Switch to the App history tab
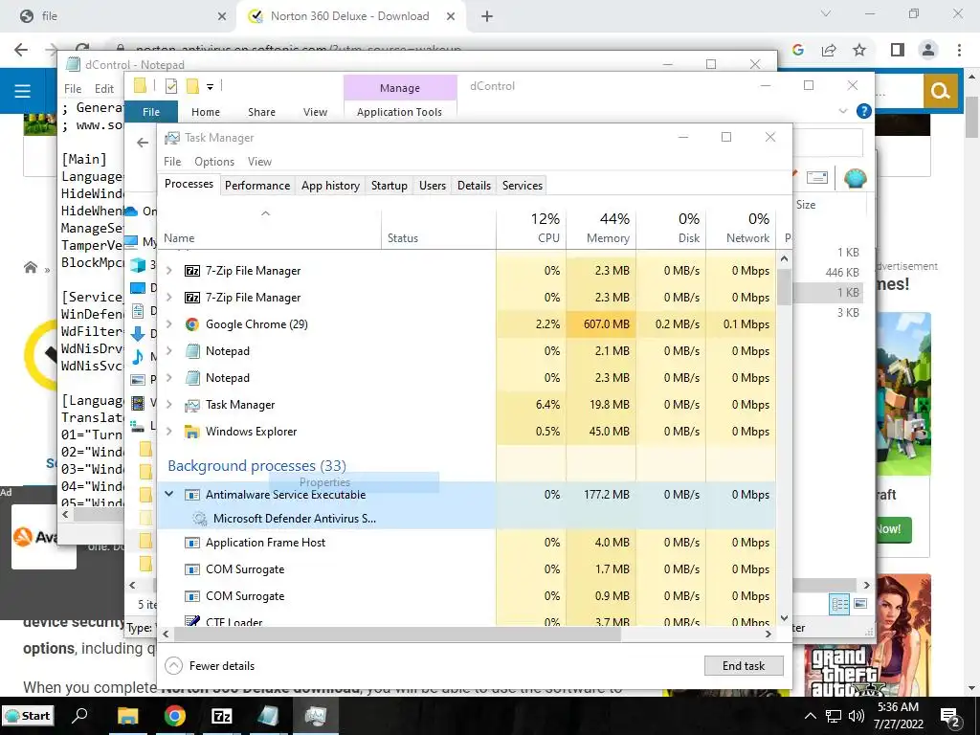The width and height of the screenshot is (980, 735). 330,186
